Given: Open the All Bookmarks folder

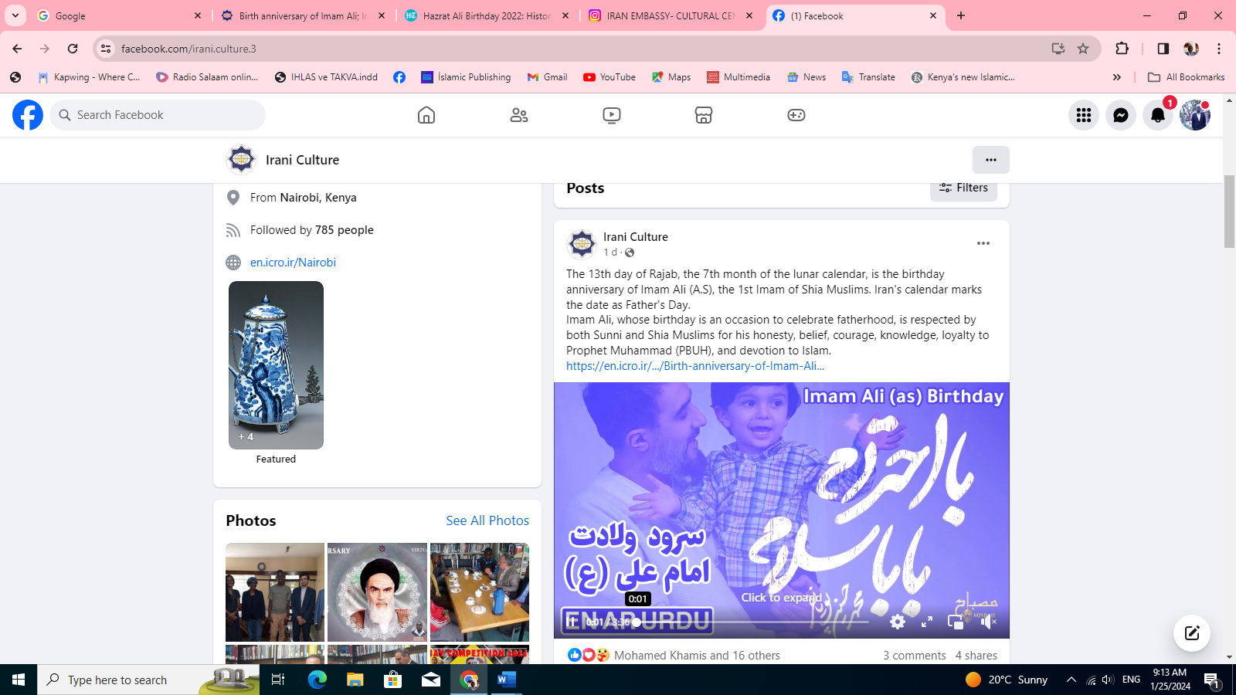Looking at the screenshot, I should [x=1187, y=77].
